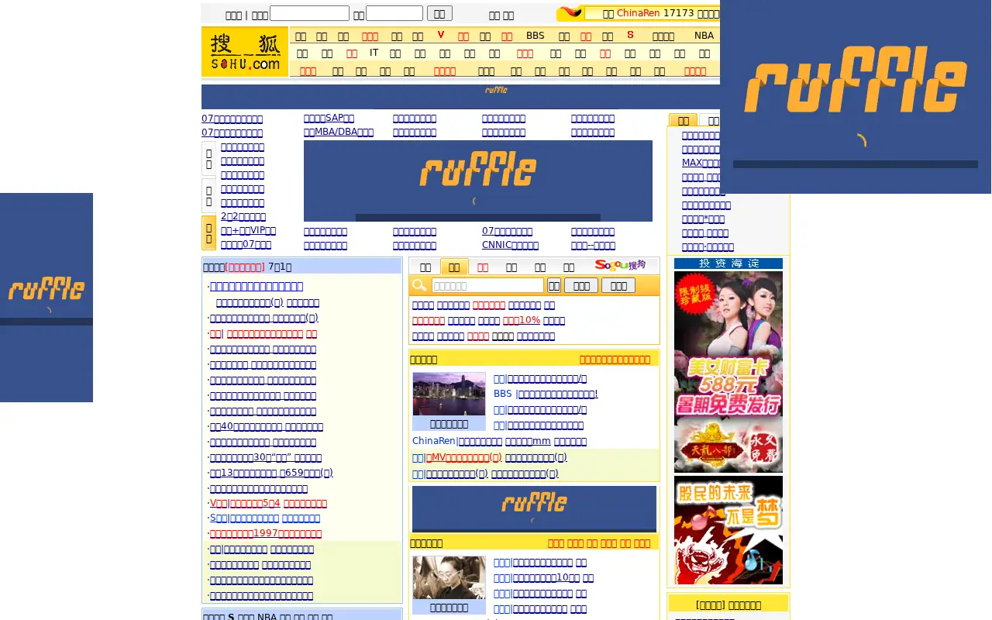This screenshot has height=620, width=992.
Task: Click the login button next to the login fields
Action: click(439, 13)
